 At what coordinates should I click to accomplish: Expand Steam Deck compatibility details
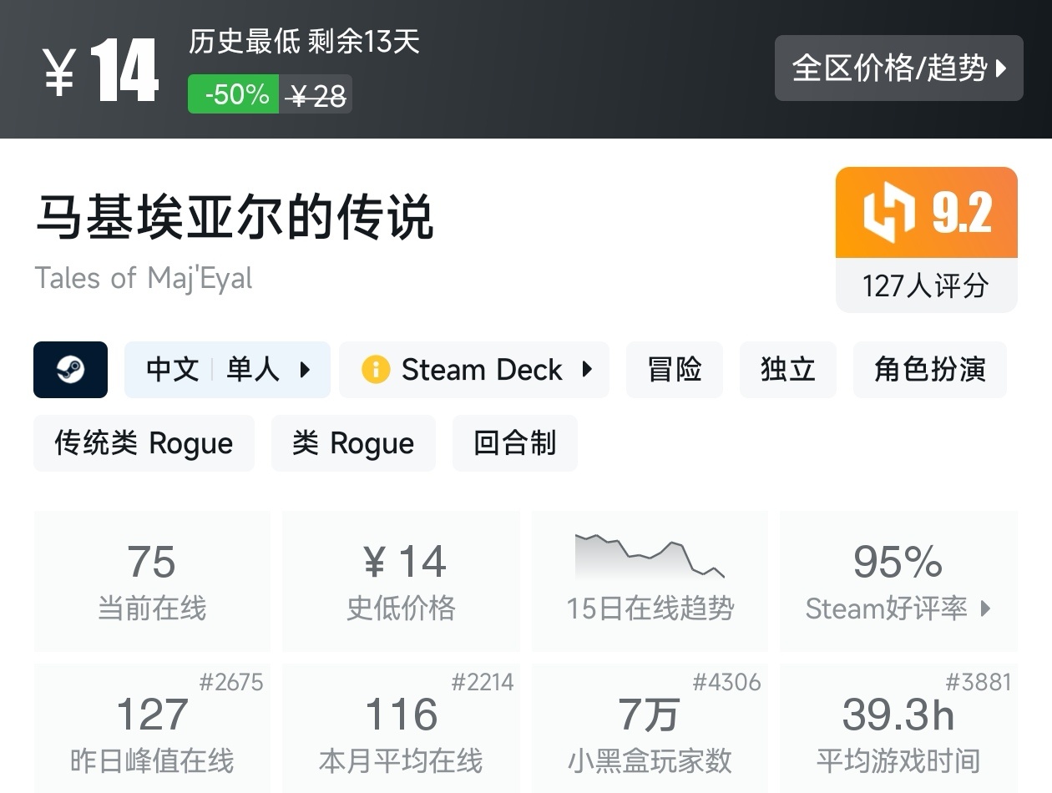[x=473, y=369]
